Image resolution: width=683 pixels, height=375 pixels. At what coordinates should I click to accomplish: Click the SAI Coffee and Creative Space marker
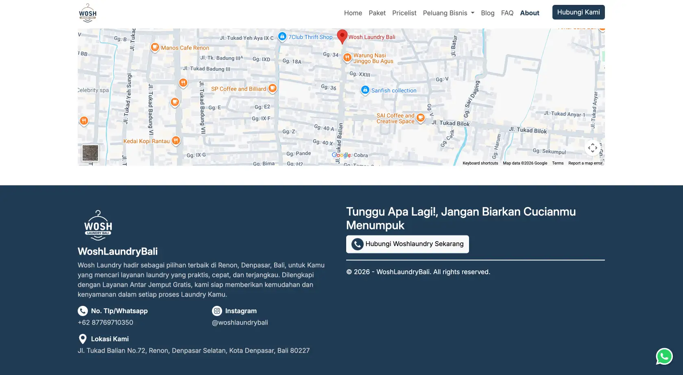(x=421, y=118)
